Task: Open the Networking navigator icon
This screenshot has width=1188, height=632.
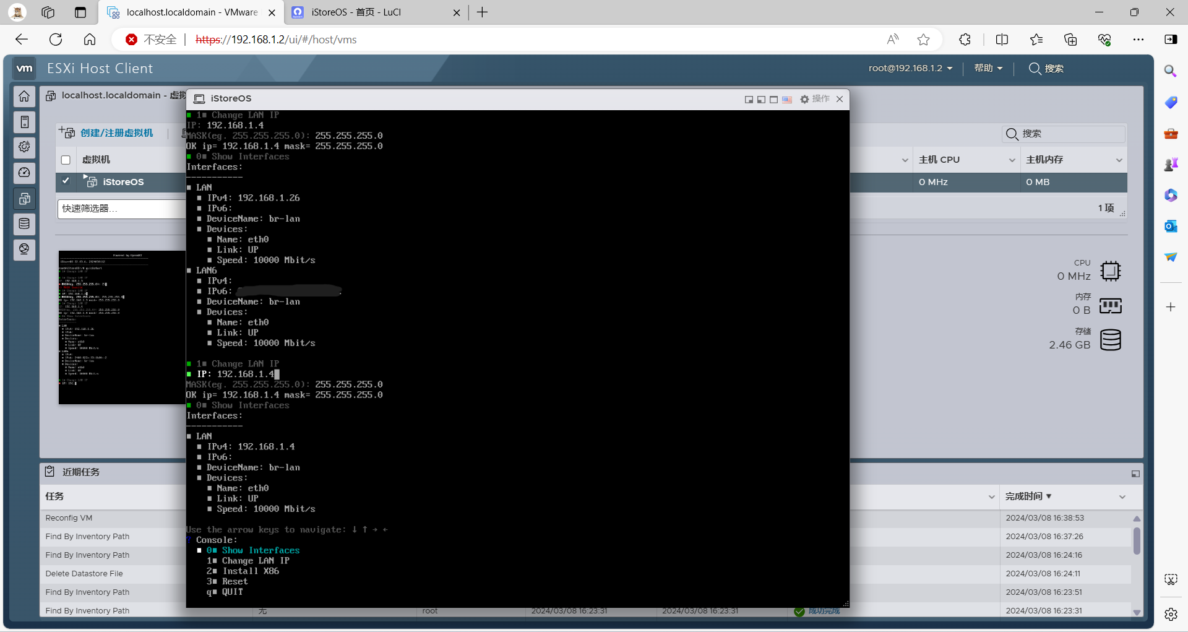Action: (x=24, y=249)
